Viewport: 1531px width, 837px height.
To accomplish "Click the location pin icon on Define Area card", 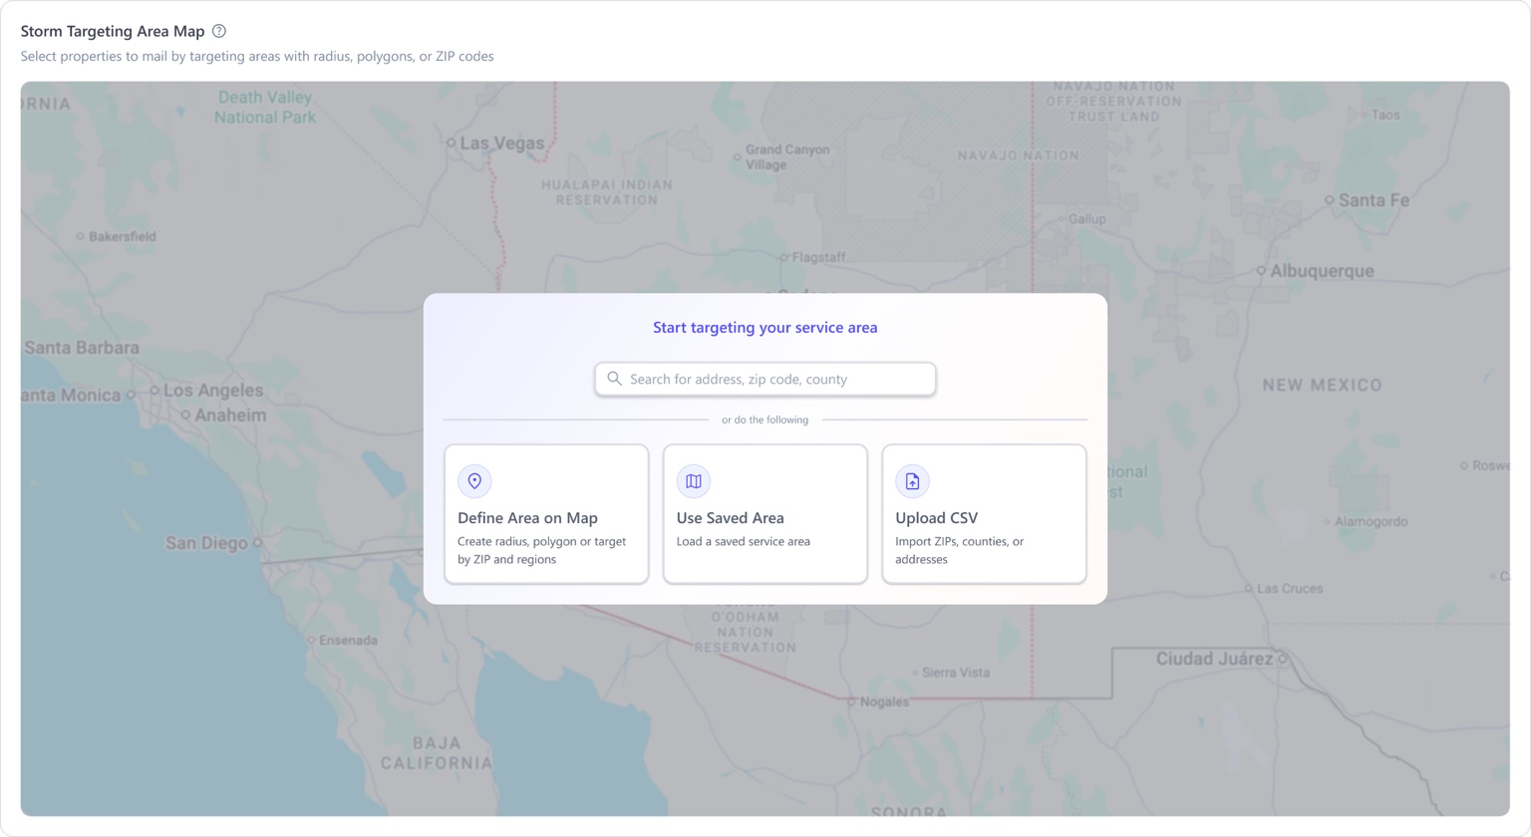I will pyautogui.click(x=474, y=481).
